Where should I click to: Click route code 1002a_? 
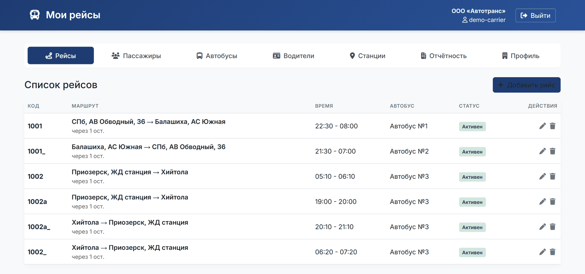click(39, 227)
